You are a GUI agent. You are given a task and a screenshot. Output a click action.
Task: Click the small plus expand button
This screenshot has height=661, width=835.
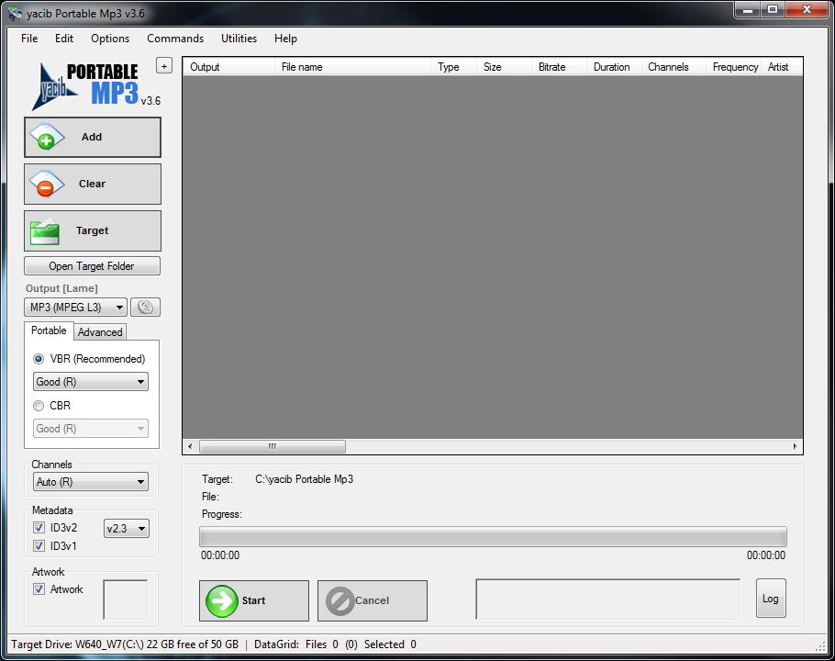(164, 66)
